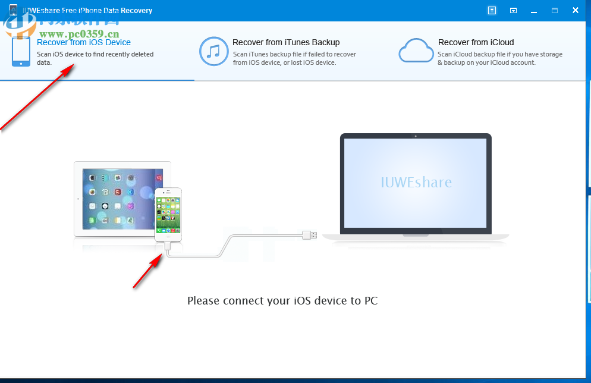Minimize the IUWEshare window
Viewport: 591px width, 383px height.
tap(534, 10)
